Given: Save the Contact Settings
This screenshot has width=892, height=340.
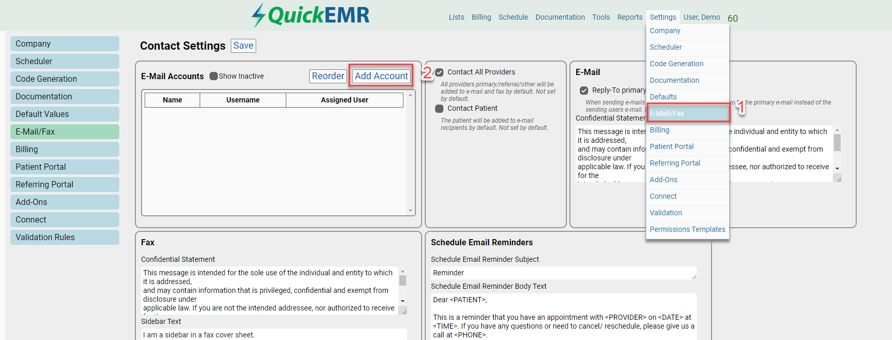Looking at the screenshot, I should (243, 46).
